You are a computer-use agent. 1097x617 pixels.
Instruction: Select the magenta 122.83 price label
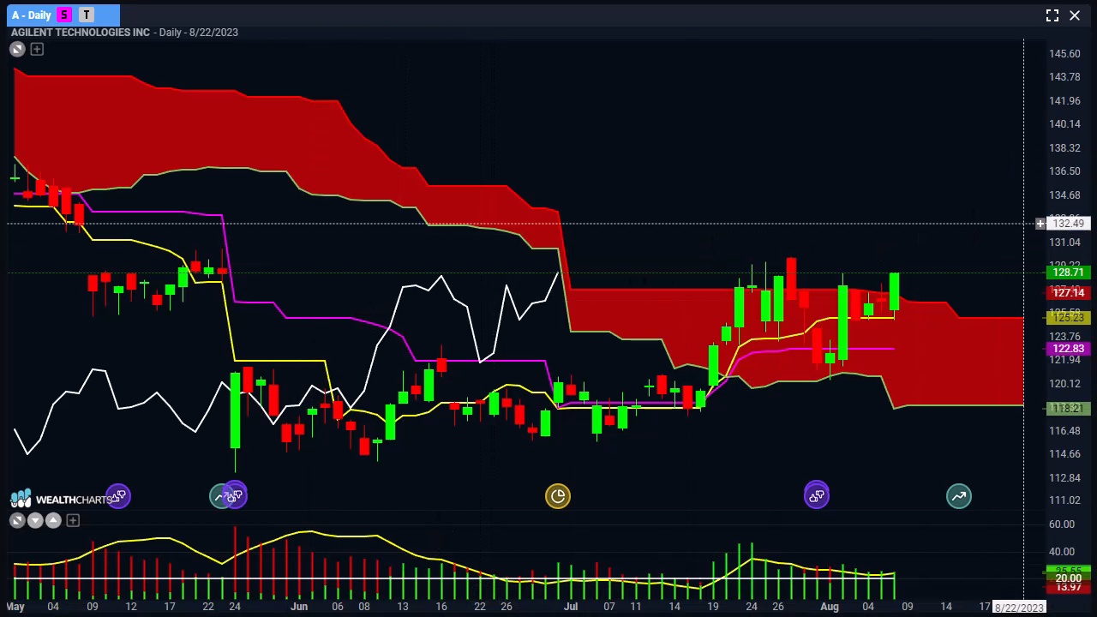pyautogui.click(x=1068, y=349)
